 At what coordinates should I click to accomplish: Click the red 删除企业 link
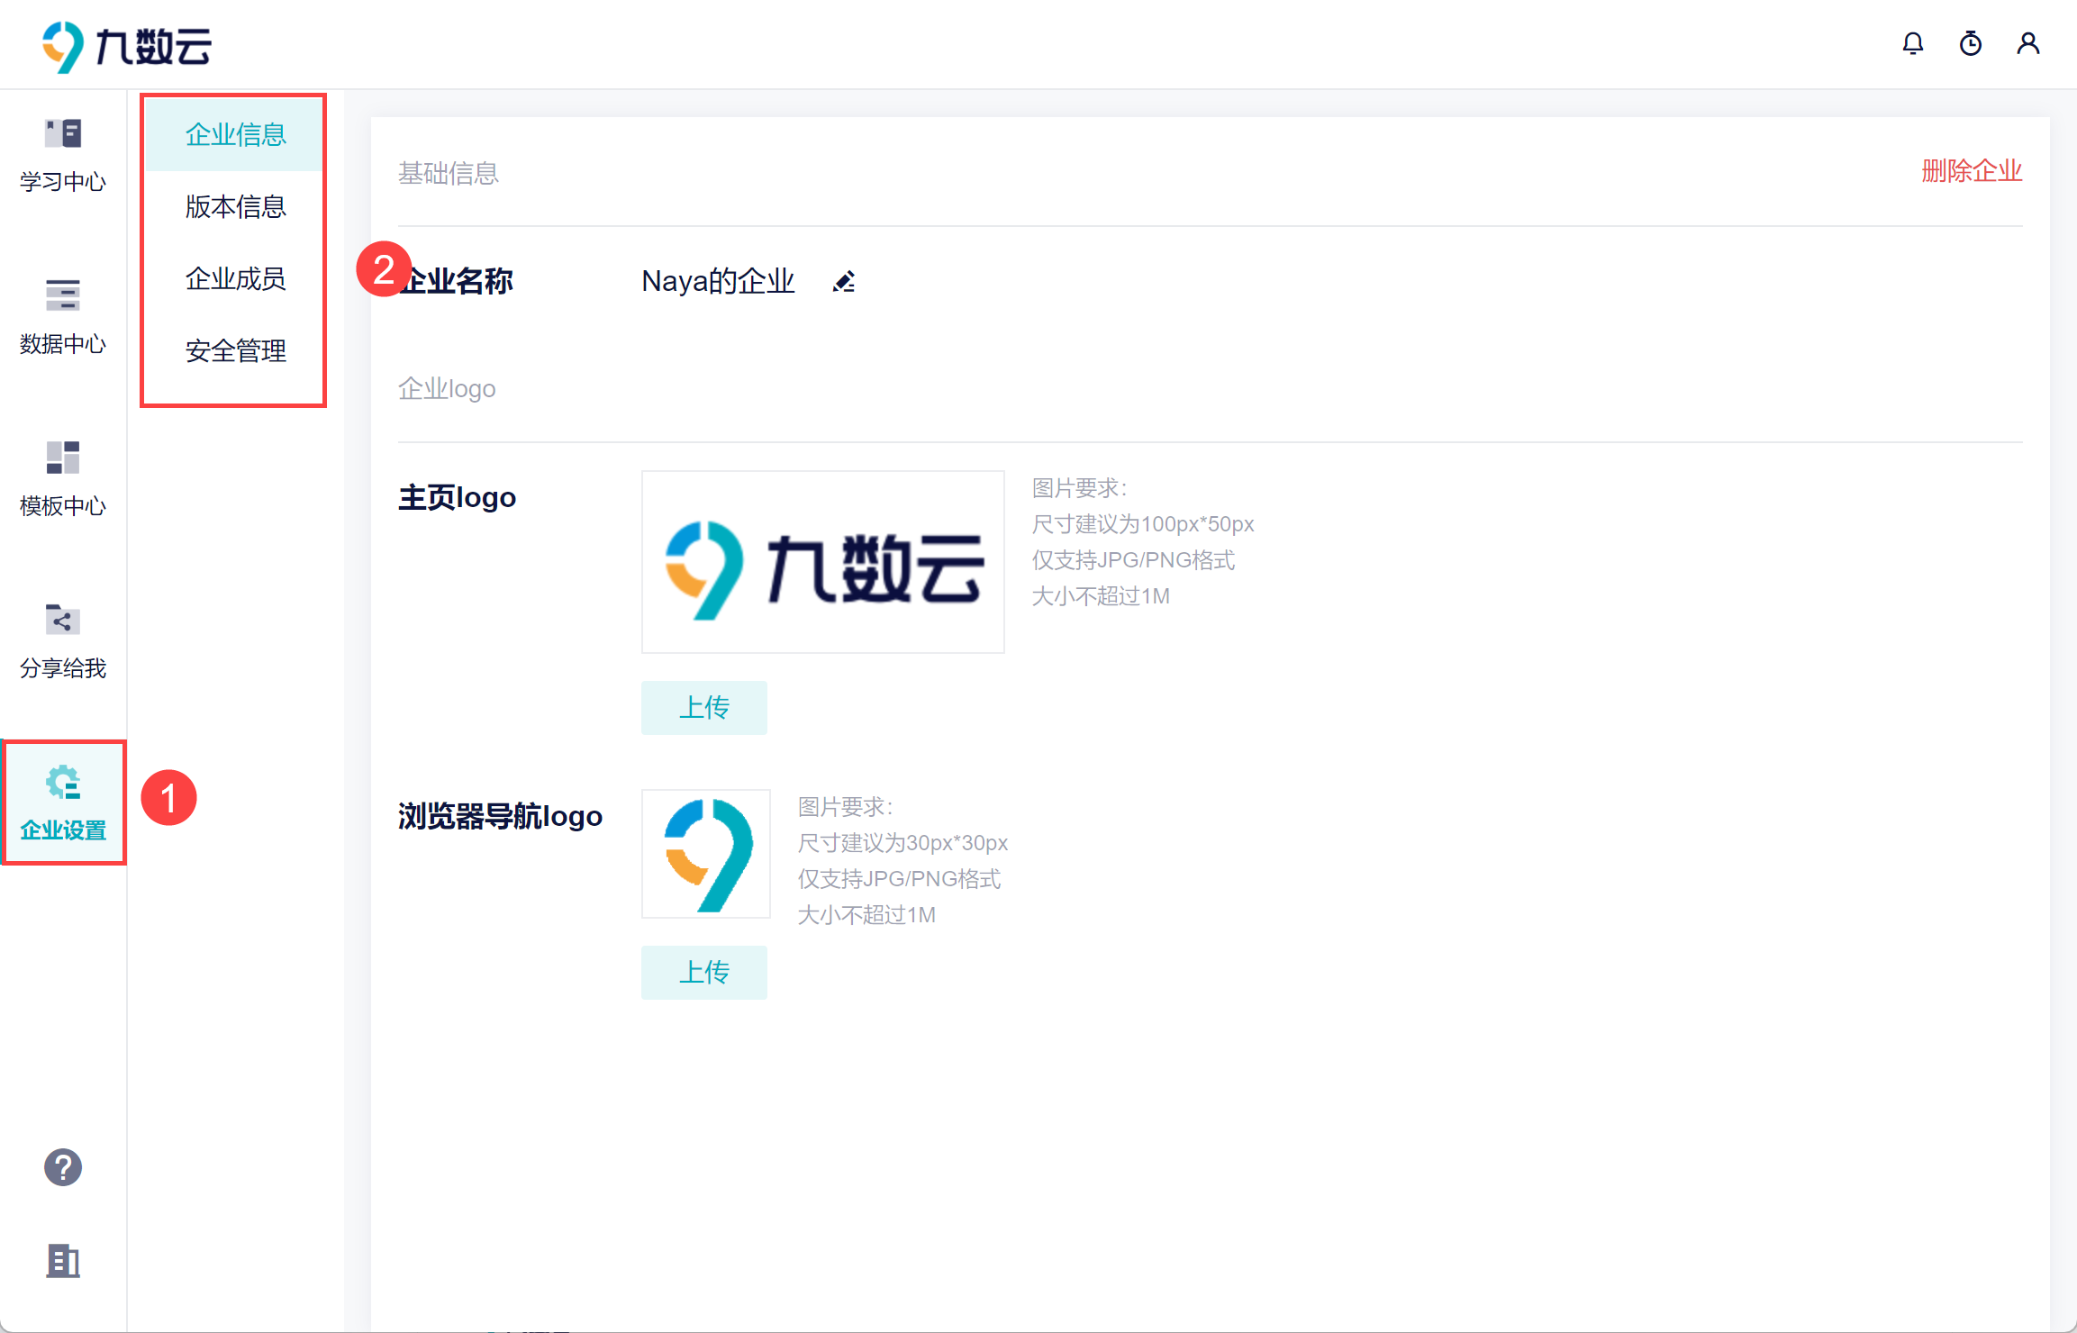click(x=1972, y=171)
